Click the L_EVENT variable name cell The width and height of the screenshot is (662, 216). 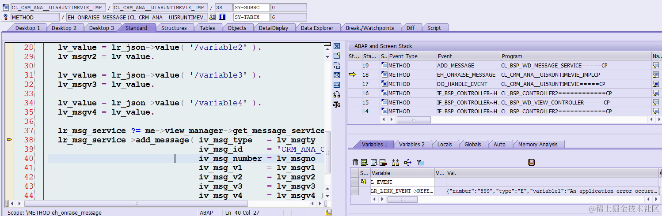pyautogui.click(x=402, y=182)
